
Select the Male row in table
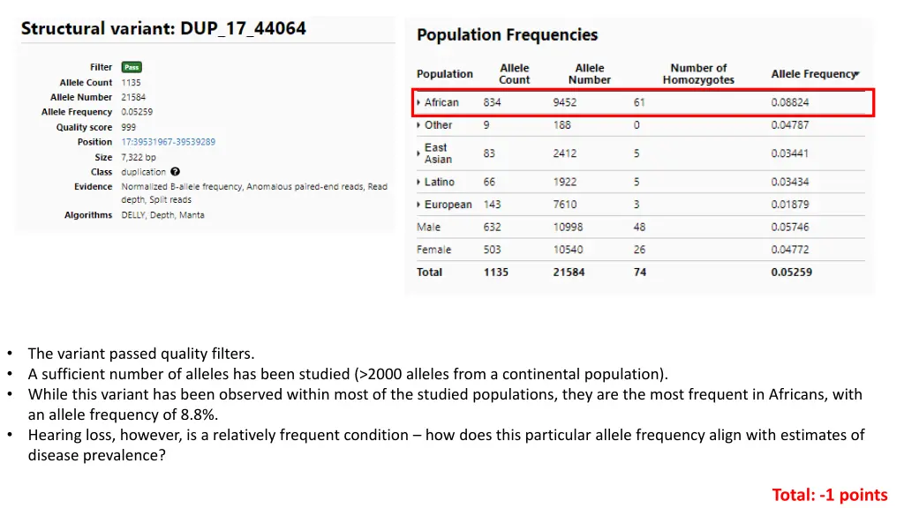pos(640,227)
